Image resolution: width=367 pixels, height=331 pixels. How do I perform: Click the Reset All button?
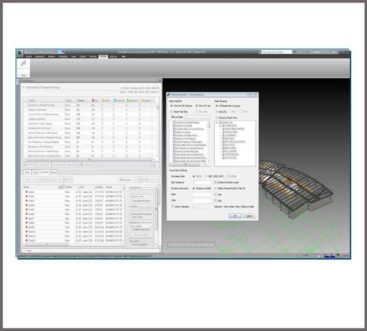click(x=45, y=165)
